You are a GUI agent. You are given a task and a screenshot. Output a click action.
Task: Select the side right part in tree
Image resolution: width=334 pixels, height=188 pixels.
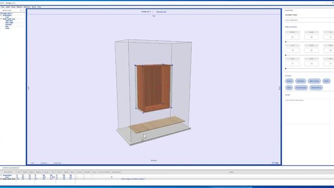pyautogui.click(x=9, y=22)
